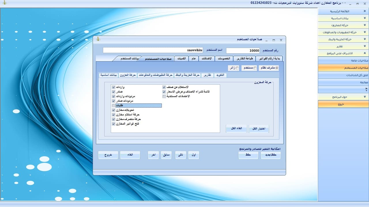369x207 pixels.
Task: Switch to عام tab
Action: (x=193, y=59)
